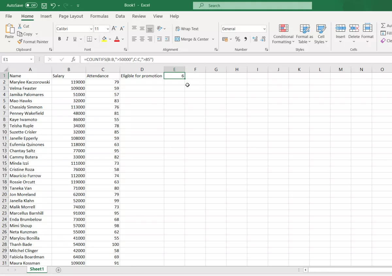Open the Format as Table gallery
Screen dimensions: 392x276
pos(304,34)
